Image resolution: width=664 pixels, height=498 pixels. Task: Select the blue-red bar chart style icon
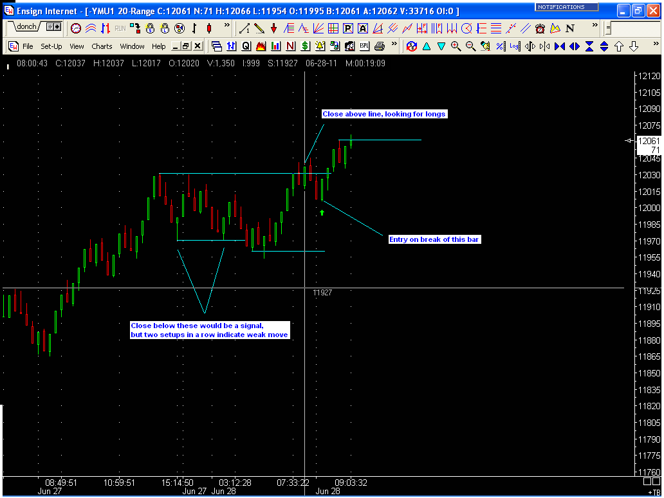[106, 28]
